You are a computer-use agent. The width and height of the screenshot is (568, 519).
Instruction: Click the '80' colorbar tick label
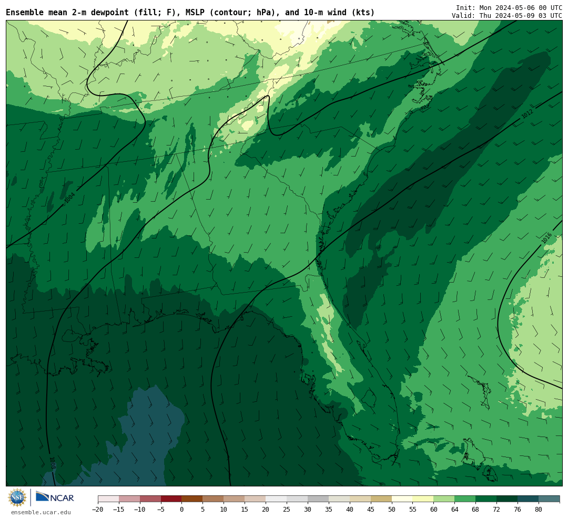click(539, 509)
